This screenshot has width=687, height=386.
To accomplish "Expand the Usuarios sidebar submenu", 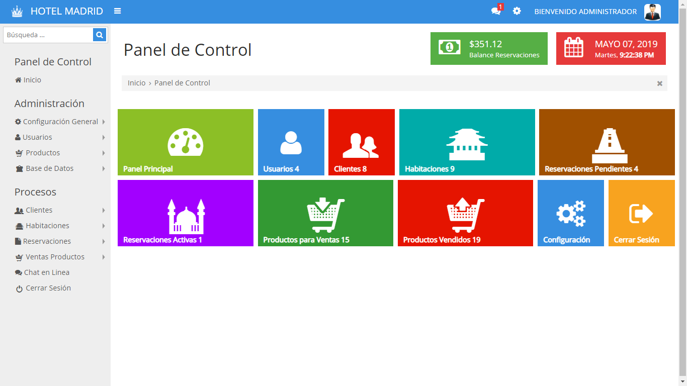I will coord(37,137).
